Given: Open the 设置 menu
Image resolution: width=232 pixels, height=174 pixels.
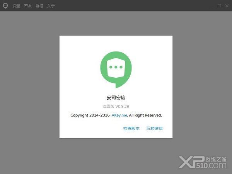Looking at the screenshot, I should (x=16, y=6).
